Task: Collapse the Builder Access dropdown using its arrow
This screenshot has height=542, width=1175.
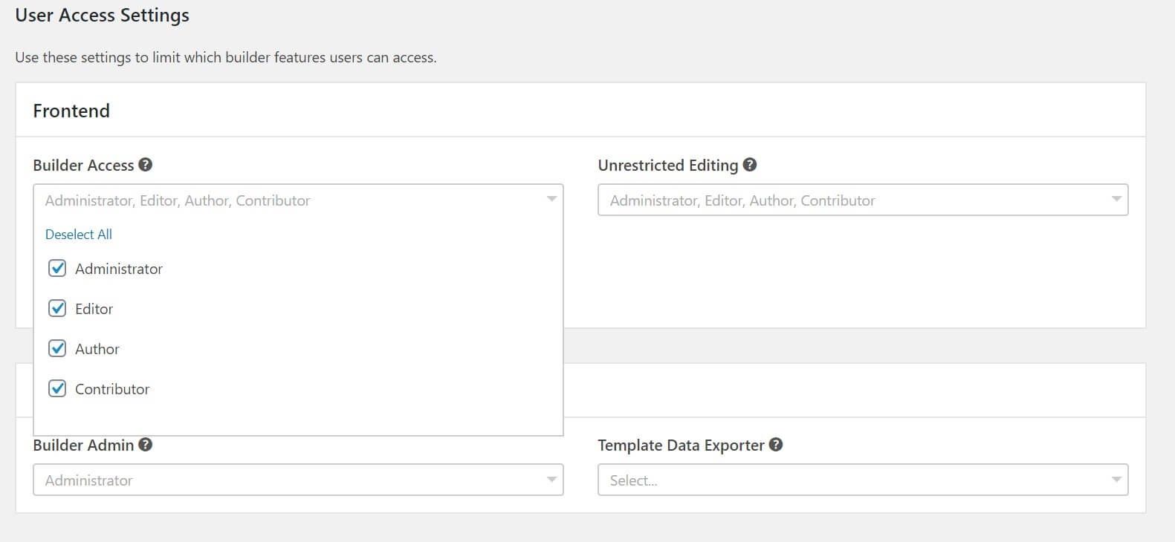Action: [551, 200]
